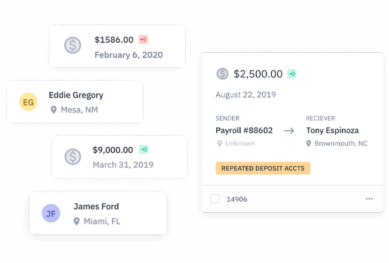
Task: Open receiver Tony Espinoza
Action: [x=332, y=130]
